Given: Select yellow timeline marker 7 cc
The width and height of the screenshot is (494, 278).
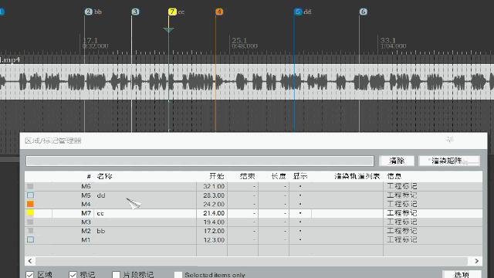Looking at the screenshot, I should point(172,12).
